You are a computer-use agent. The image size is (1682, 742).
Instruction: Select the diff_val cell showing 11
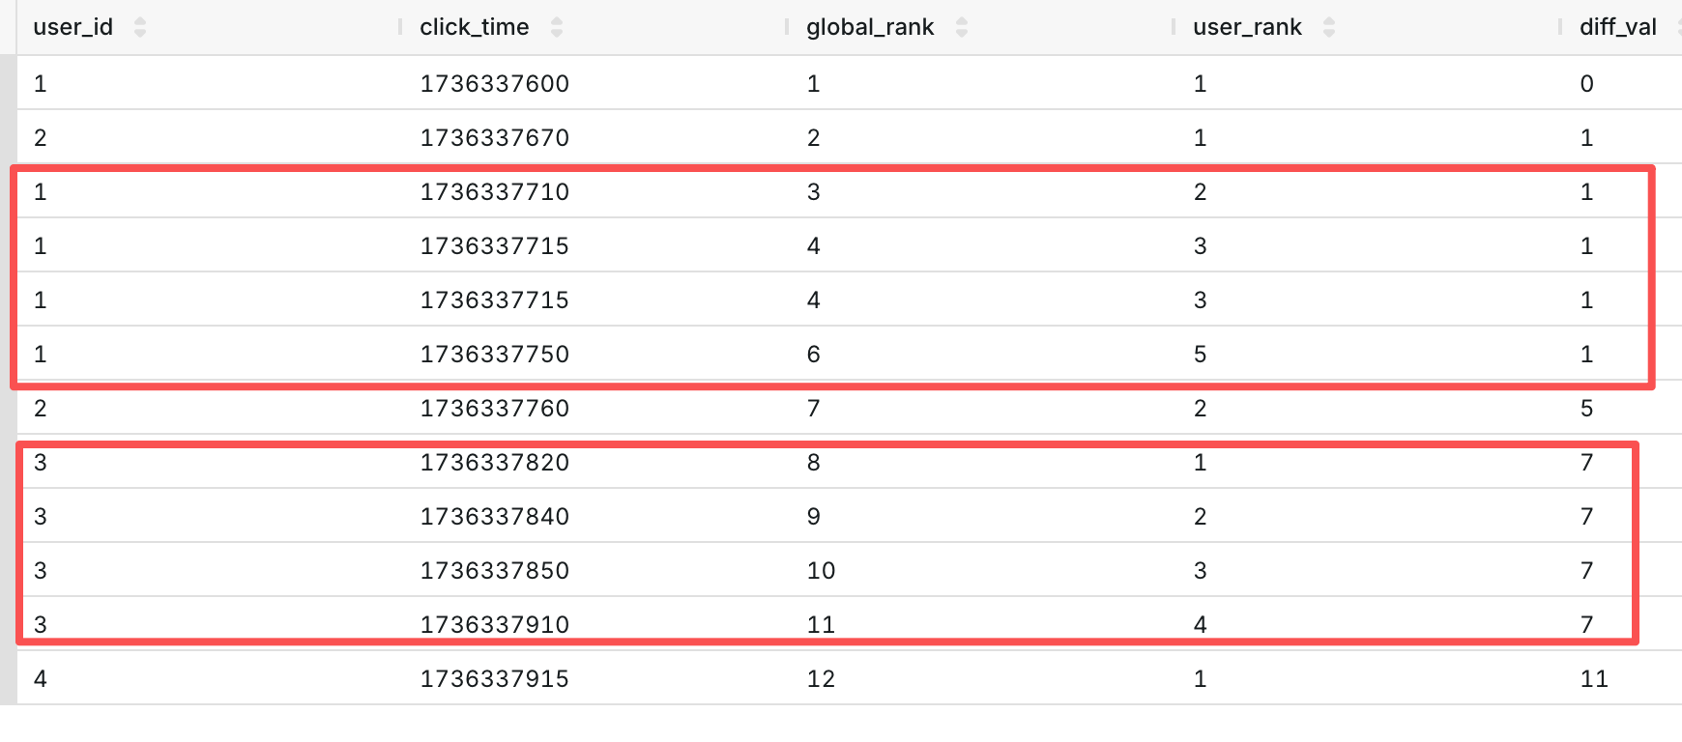pos(1593,679)
